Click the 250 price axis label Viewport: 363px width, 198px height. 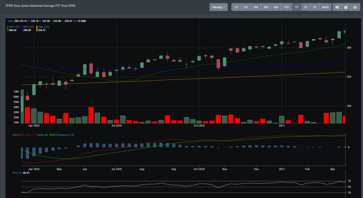click(349, 77)
